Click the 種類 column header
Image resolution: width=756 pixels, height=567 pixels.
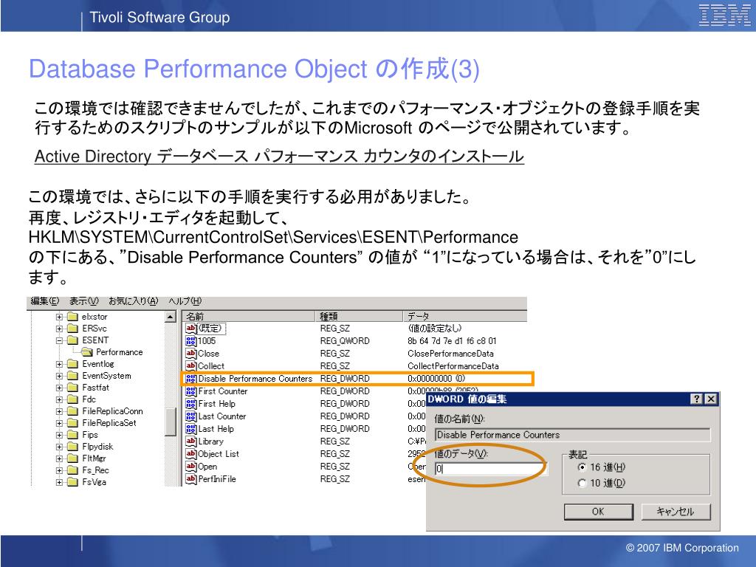coord(360,316)
